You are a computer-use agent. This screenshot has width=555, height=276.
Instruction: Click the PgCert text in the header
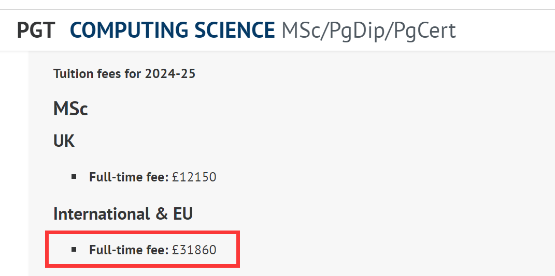tap(425, 31)
